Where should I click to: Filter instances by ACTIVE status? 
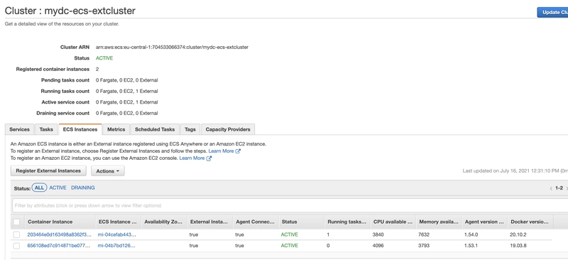pos(58,188)
